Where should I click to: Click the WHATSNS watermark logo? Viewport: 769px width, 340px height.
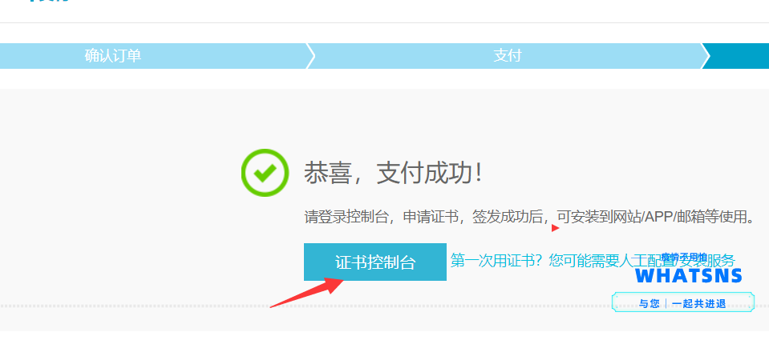click(x=689, y=275)
